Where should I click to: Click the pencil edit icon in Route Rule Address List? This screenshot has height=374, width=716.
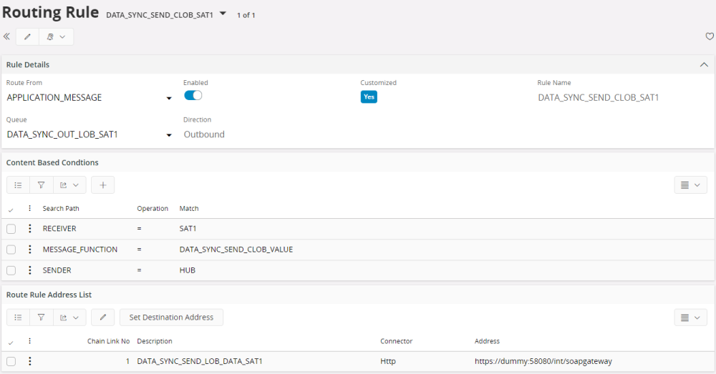[x=103, y=317]
